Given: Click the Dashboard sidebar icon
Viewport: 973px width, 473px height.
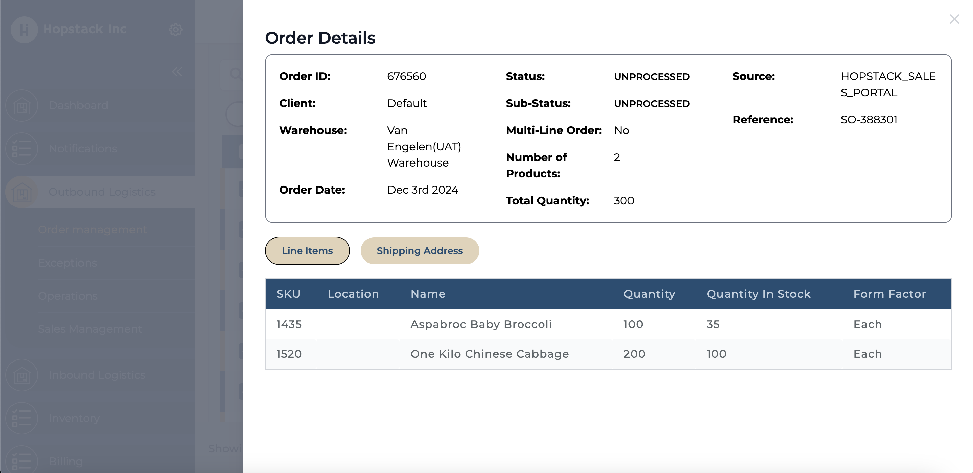Looking at the screenshot, I should (x=22, y=106).
